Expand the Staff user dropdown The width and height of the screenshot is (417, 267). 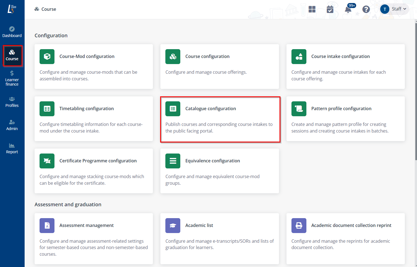[x=395, y=9]
